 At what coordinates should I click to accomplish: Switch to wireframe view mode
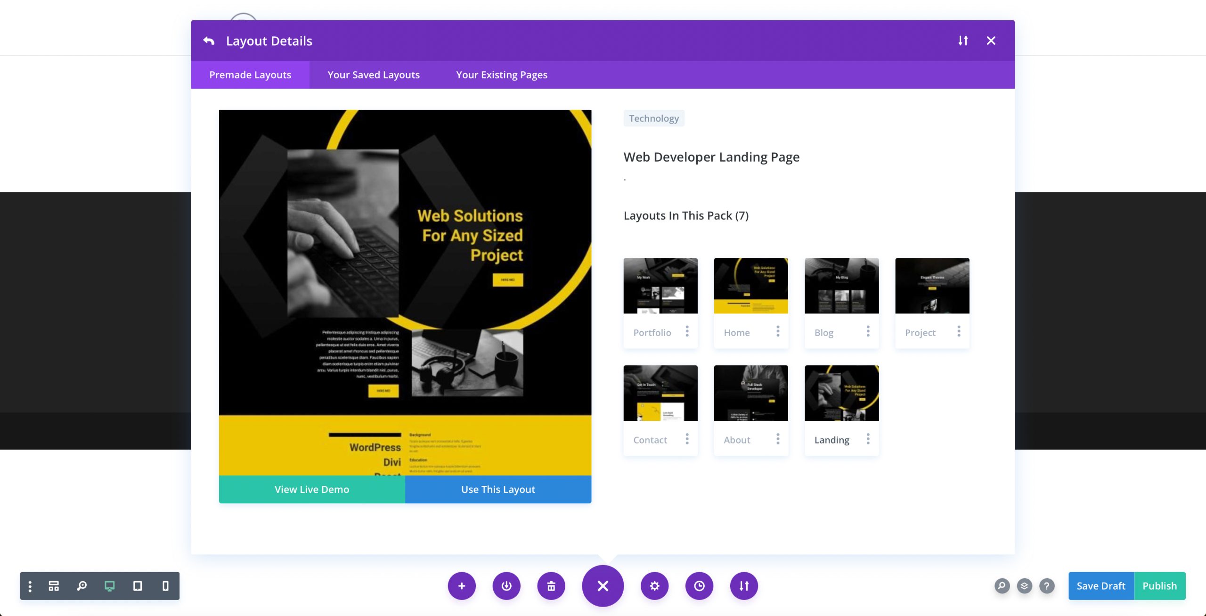click(53, 586)
